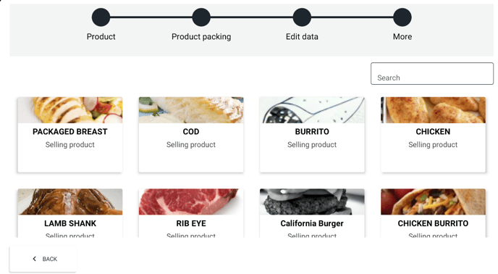Click the Product step circle

pos(101,17)
